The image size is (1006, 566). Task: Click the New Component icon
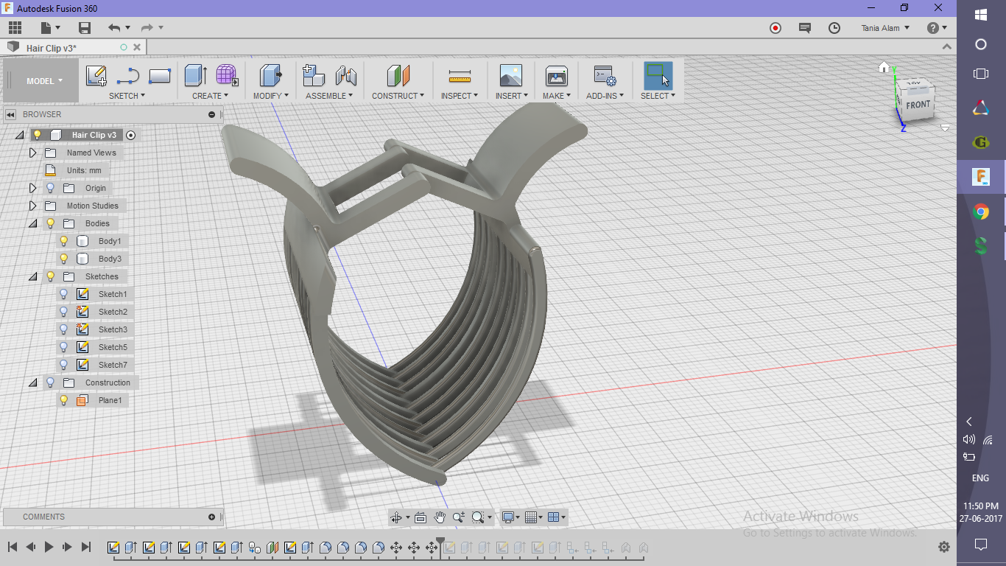[x=314, y=75]
